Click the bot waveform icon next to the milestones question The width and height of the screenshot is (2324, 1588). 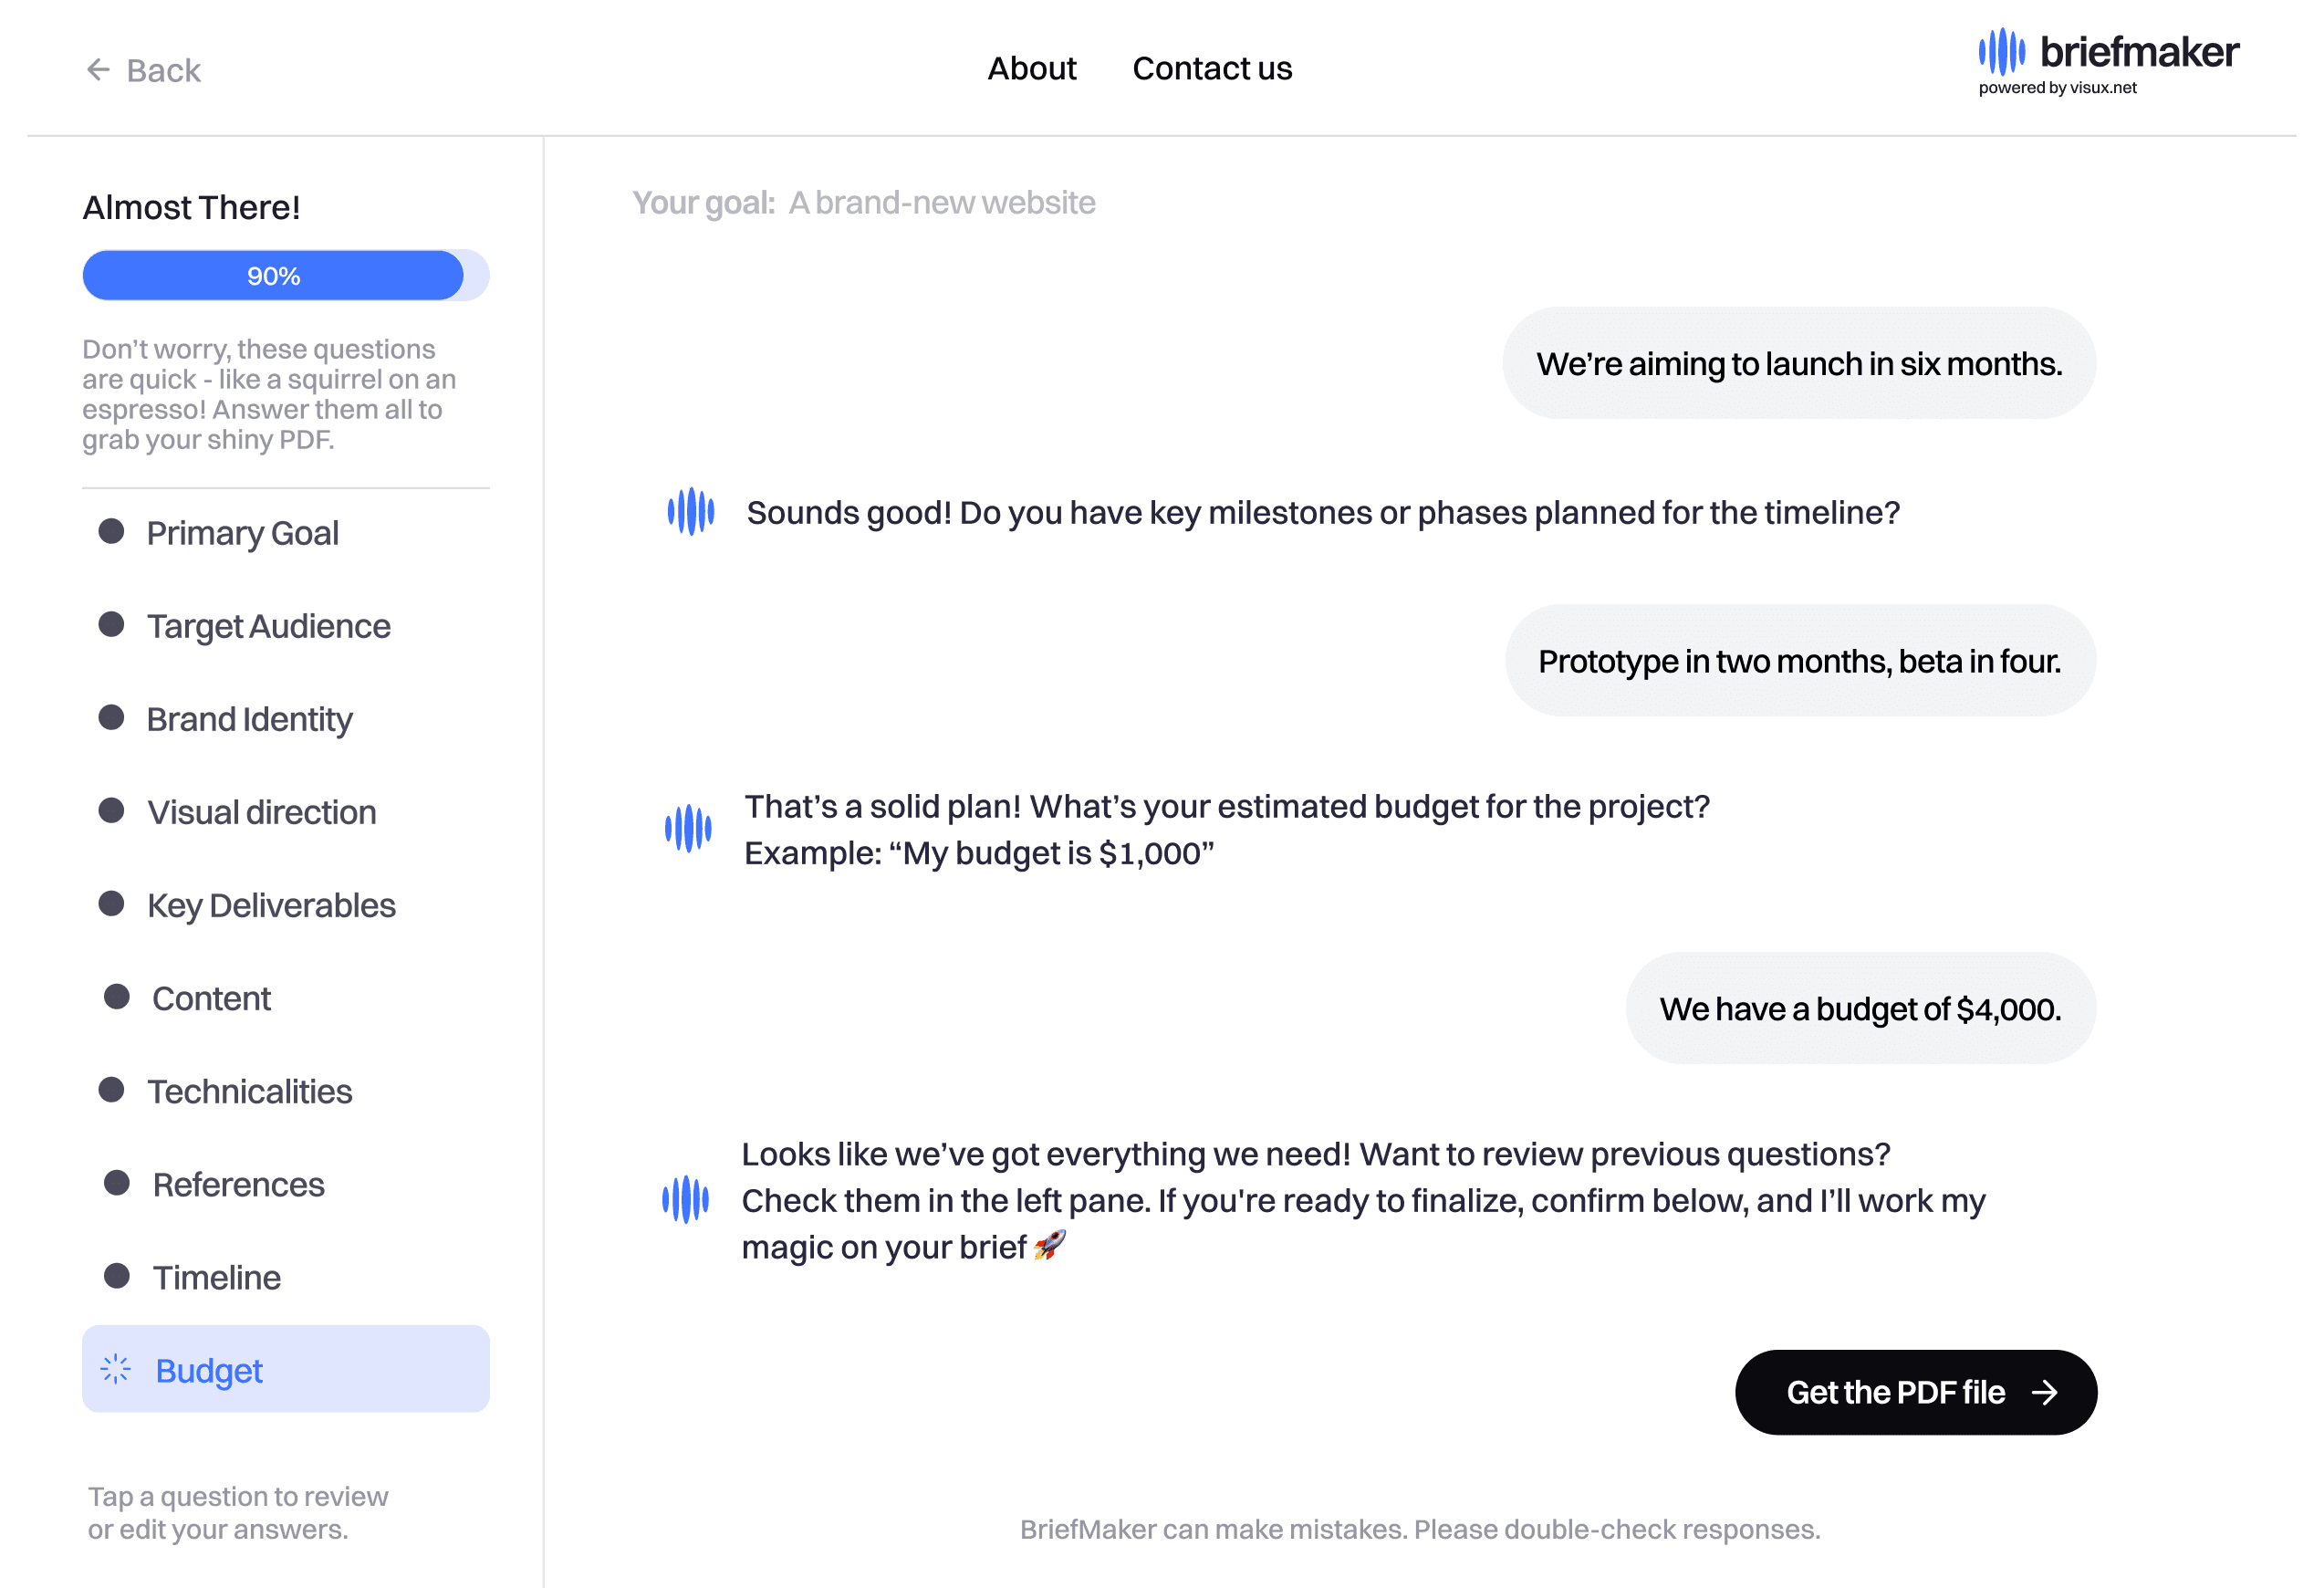pos(691,512)
